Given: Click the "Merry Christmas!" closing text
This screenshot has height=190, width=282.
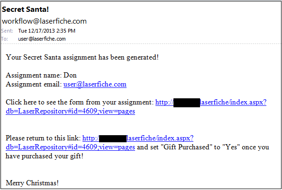Looking at the screenshot, I should pyautogui.click(x=32, y=183).
